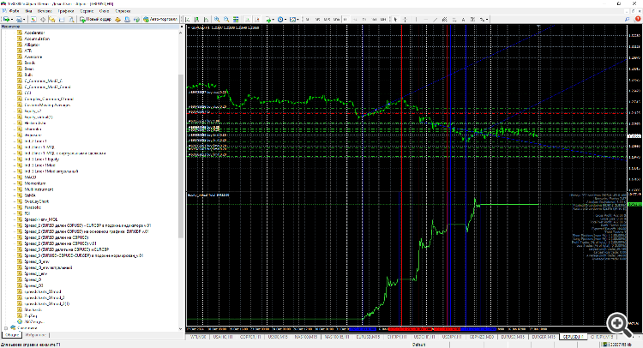Switch to USDJPY,H1 chart tab
Image resolution: width=643 pixels, height=348 pixels.
pyautogui.click(x=452, y=337)
